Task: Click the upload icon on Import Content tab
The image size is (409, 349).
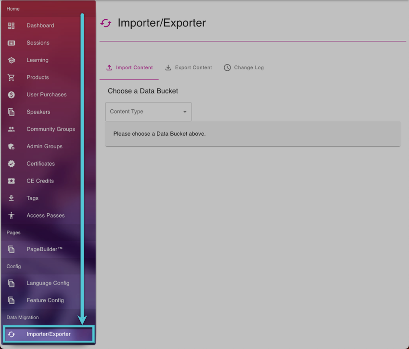Action: tap(109, 67)
